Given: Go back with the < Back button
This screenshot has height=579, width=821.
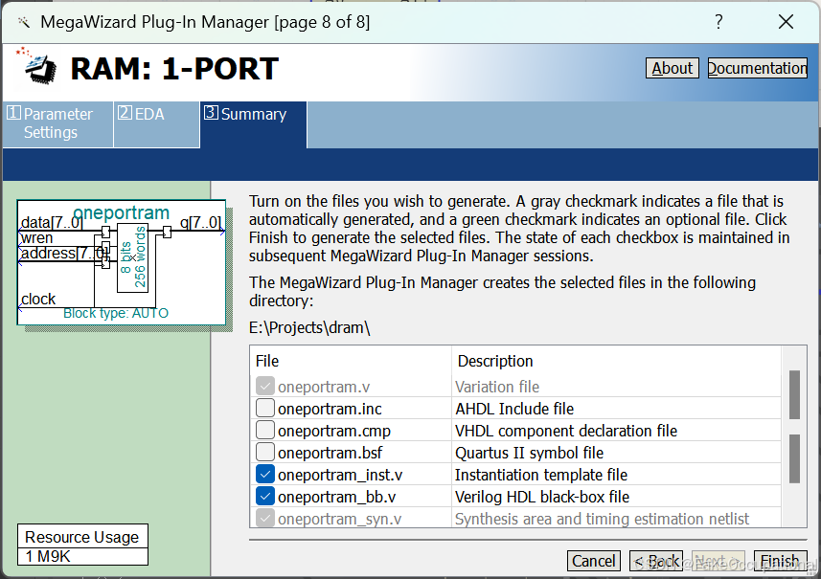Looking at the screenshot, I should coord(656,561).
